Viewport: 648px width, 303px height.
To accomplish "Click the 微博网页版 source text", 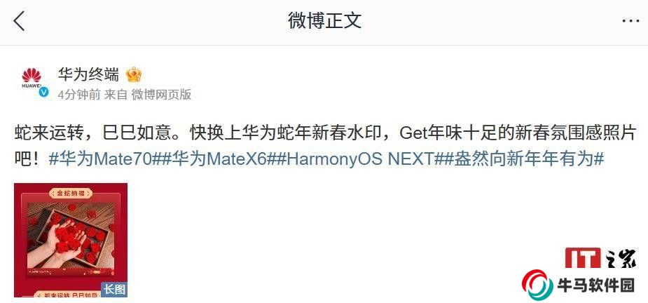I will tap(162, 95).
